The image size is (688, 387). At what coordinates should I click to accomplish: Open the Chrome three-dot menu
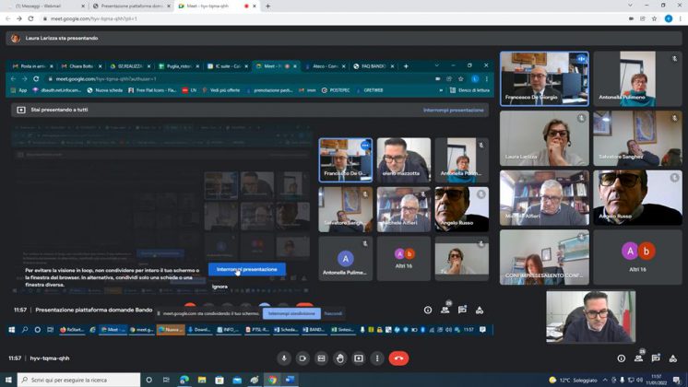(x=680, y=18)
